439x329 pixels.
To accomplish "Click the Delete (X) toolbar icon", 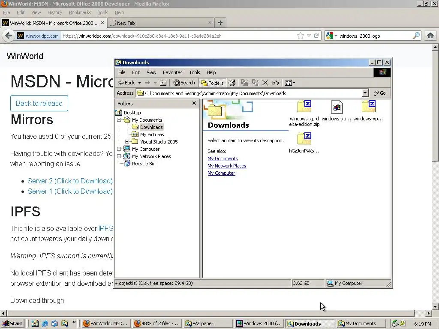I will (265, 83).
